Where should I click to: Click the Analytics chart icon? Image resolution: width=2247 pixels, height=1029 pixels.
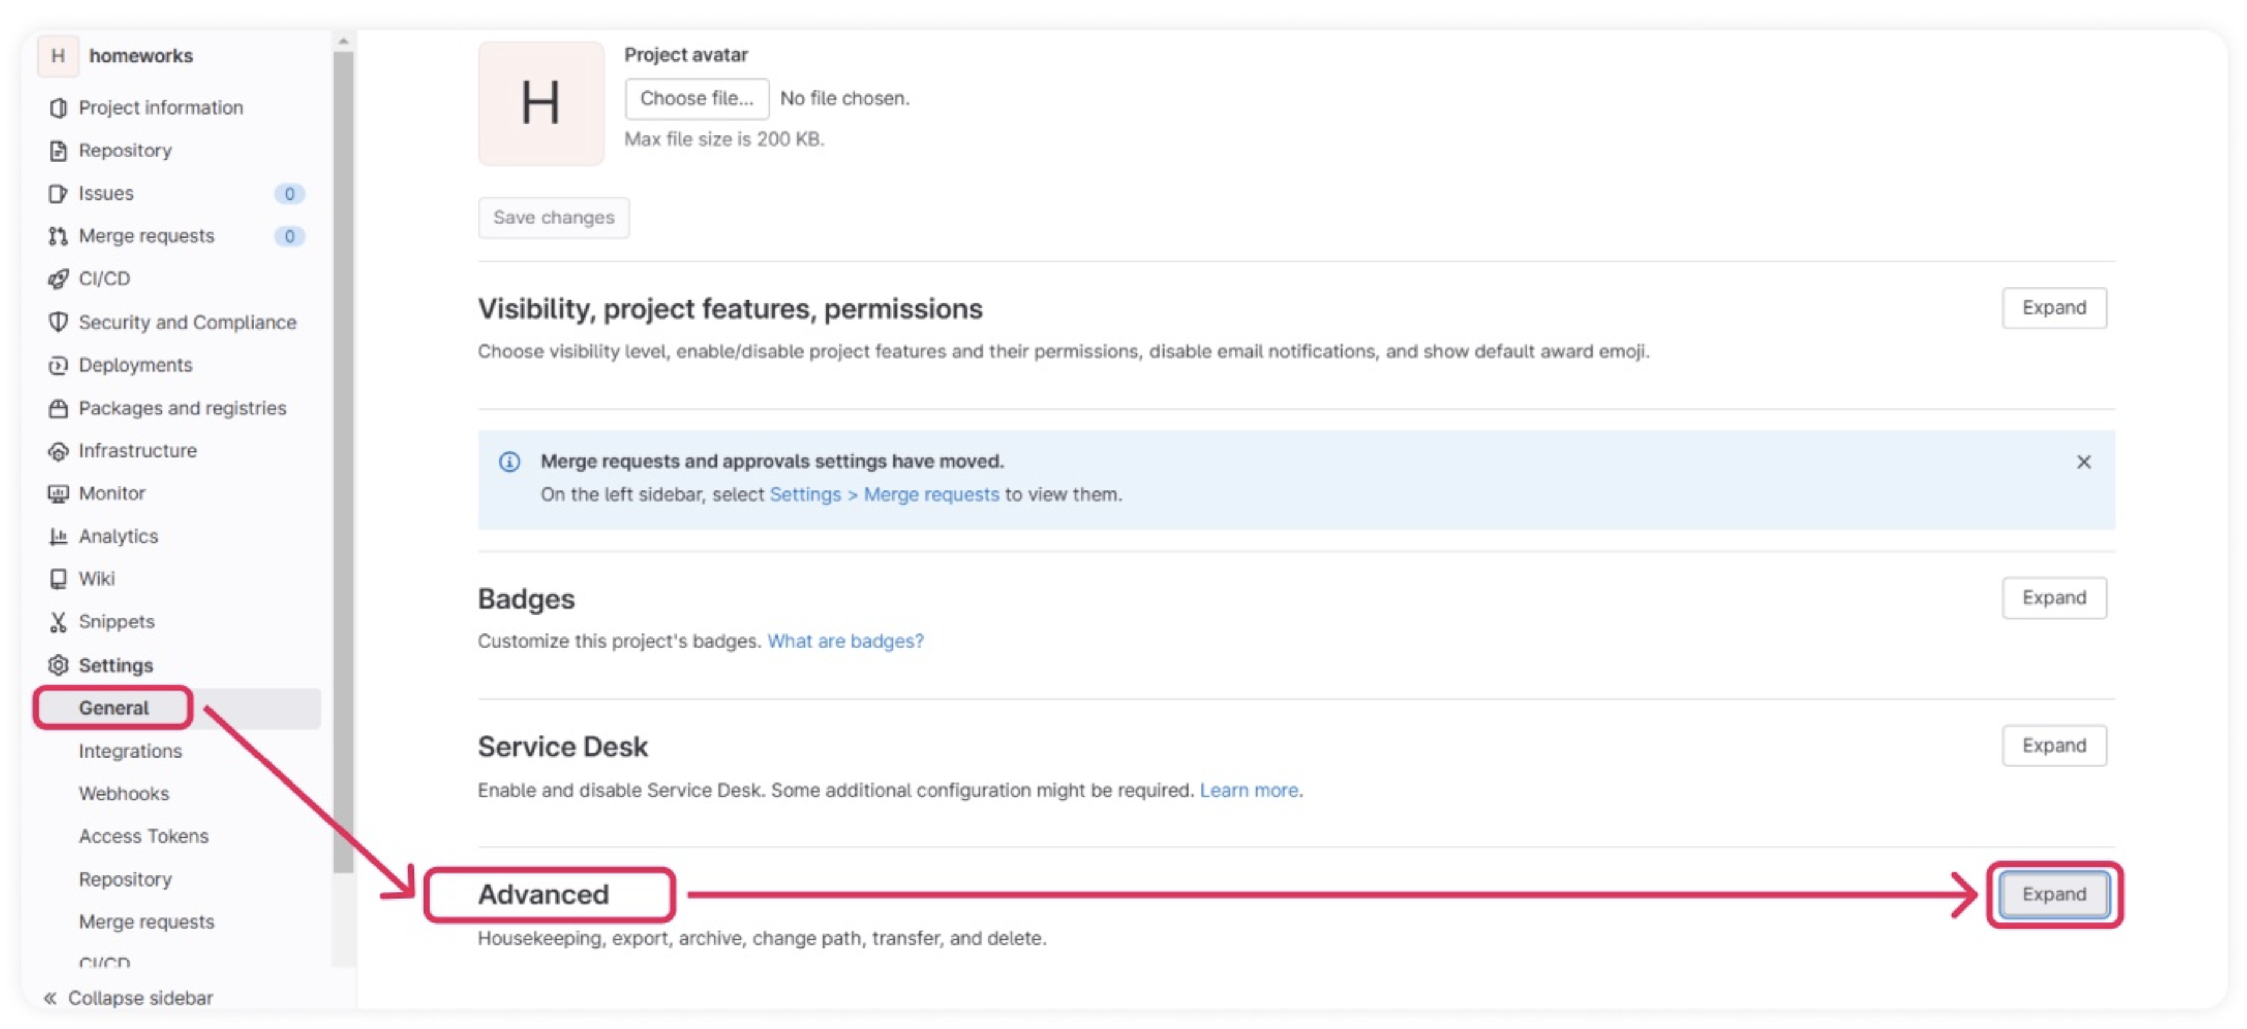(x=57, y=536)
